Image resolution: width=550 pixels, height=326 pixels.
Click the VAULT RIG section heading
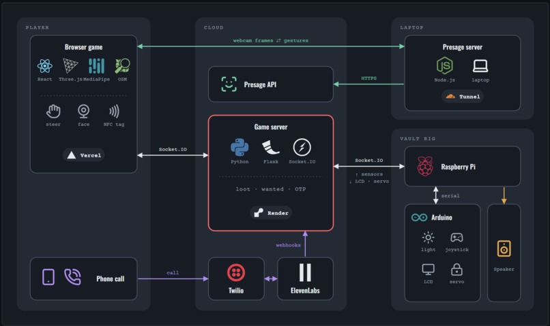click(418, 139)
